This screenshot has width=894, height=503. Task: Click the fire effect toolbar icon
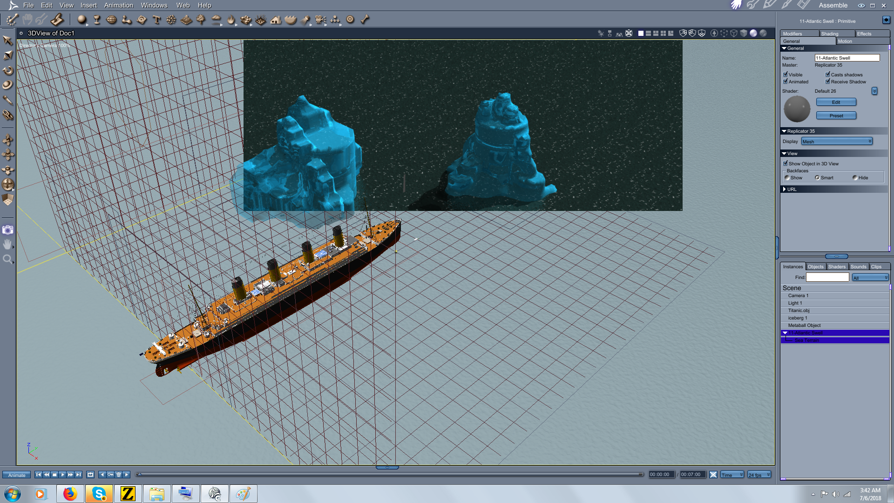[231, 20]
